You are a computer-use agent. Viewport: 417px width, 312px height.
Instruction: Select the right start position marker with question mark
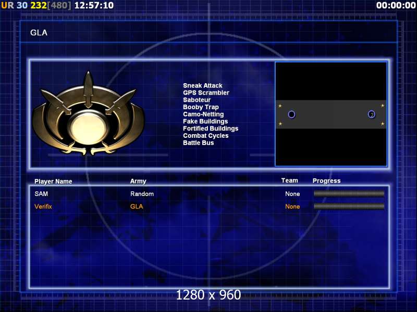click(372, 114)
